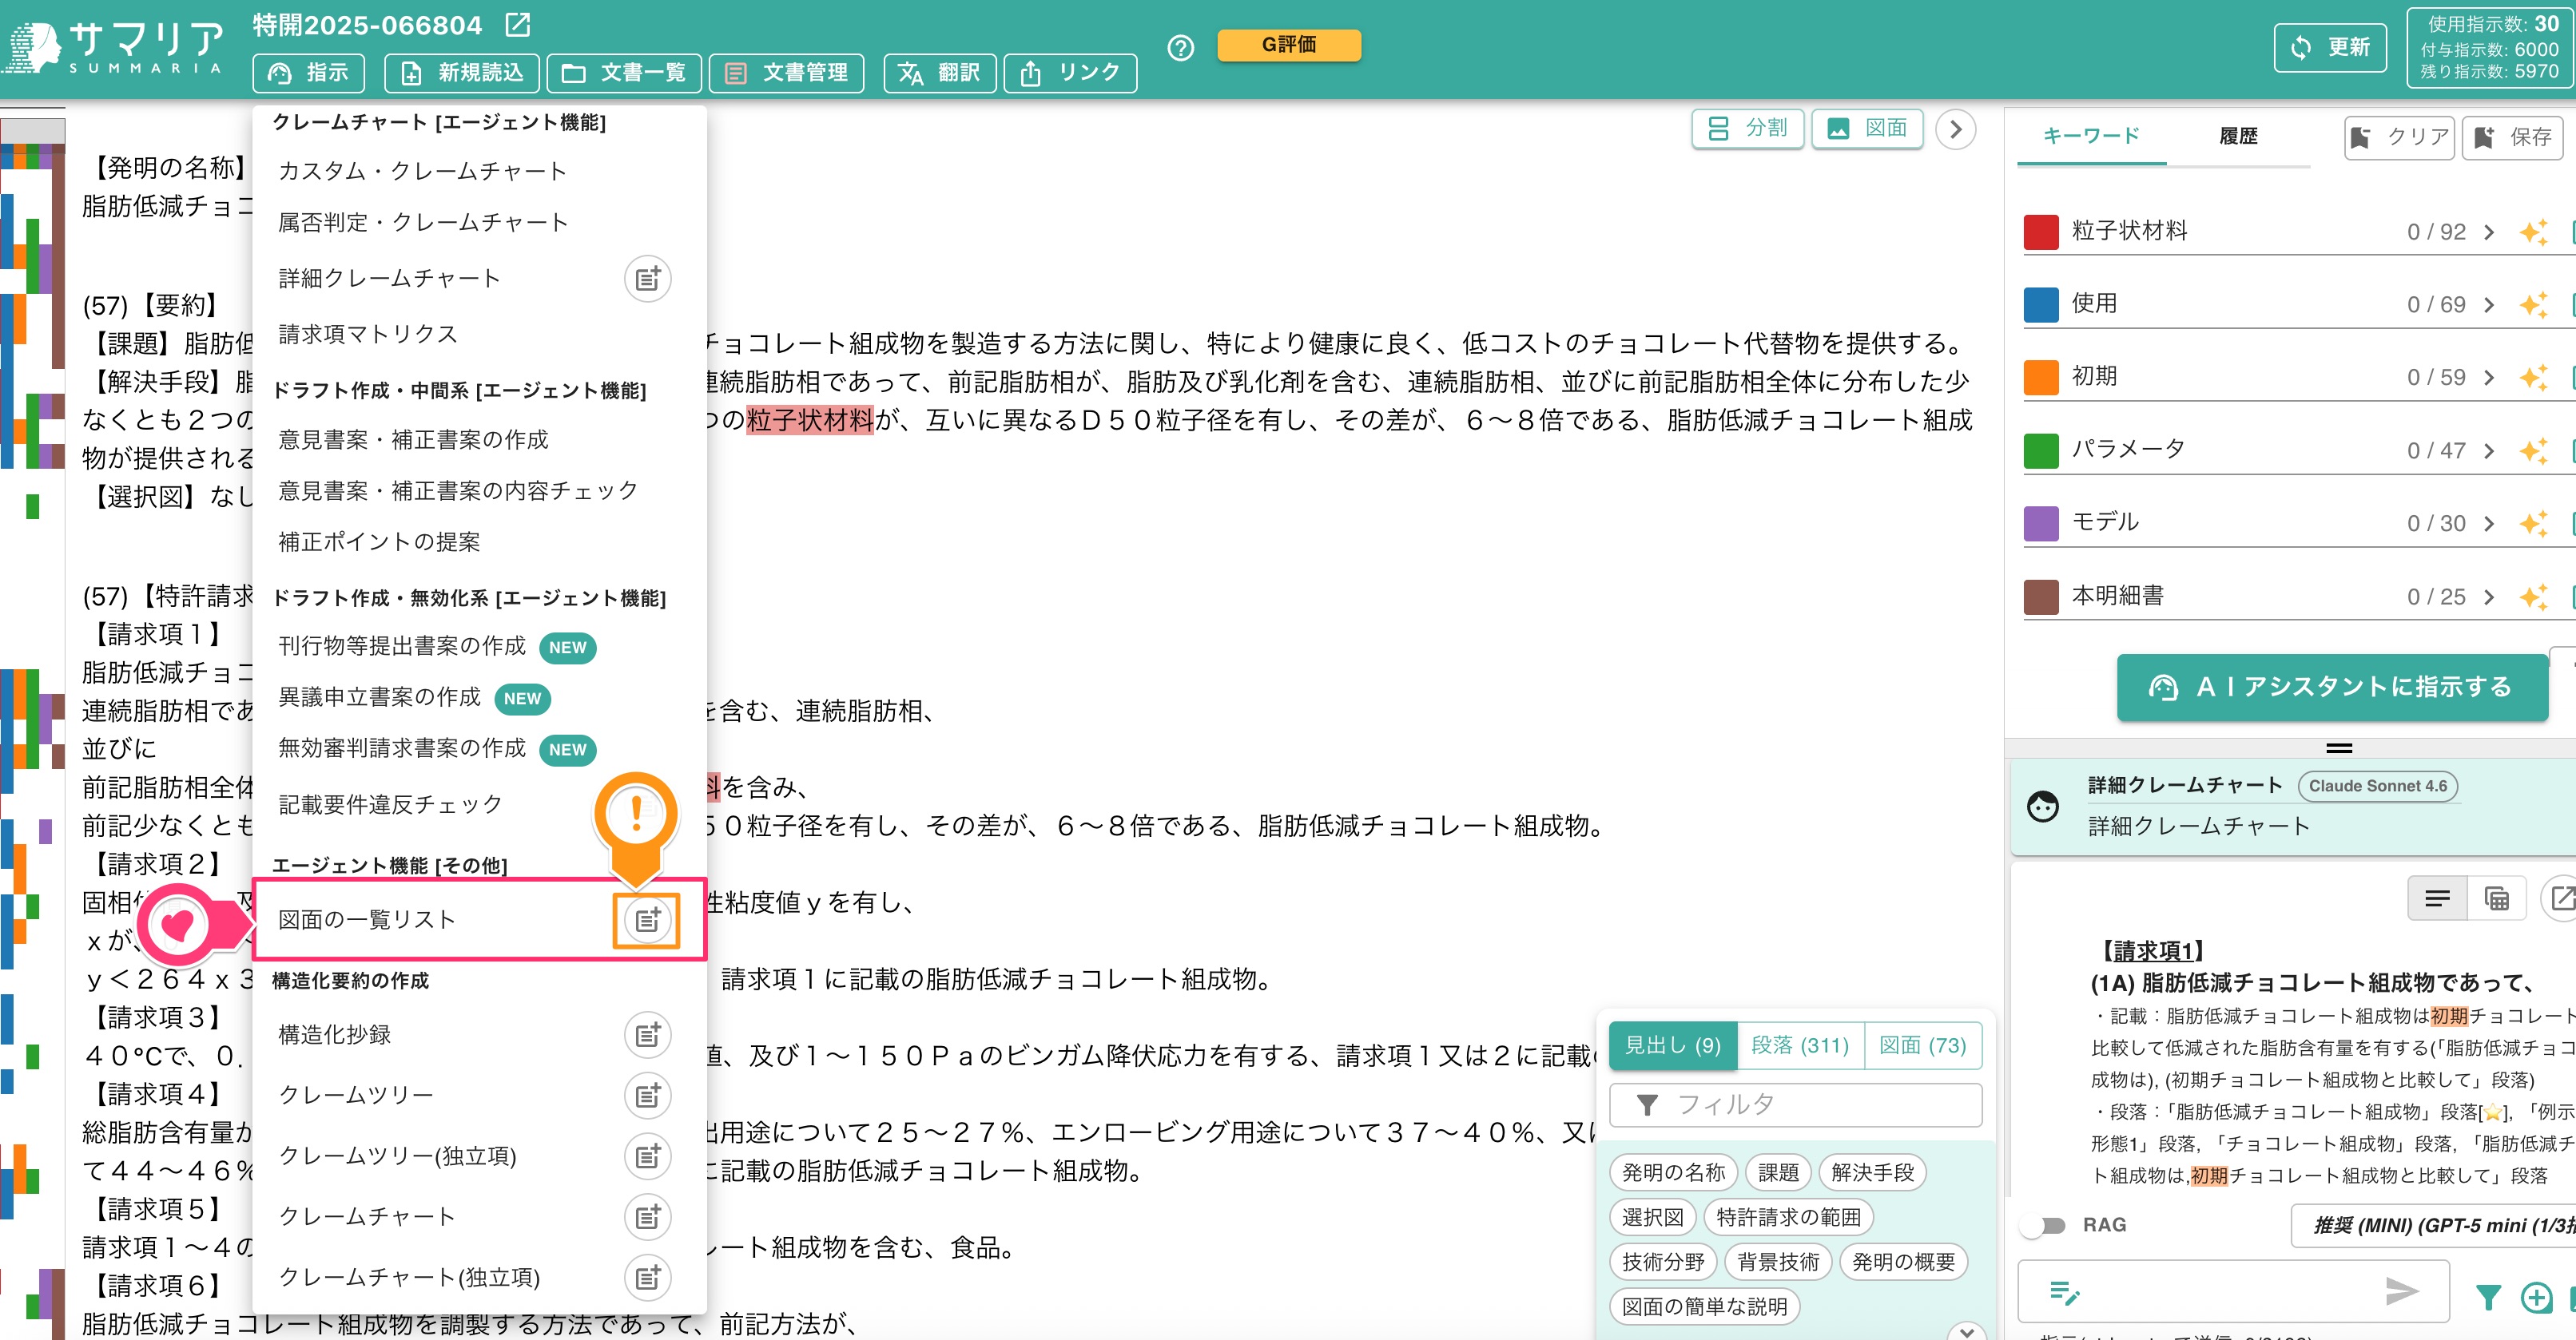Viewport: 2576px width, 1340px height.
Task: Click the add icon beside 構造化抄録
Action: (x=648, y=1035)
